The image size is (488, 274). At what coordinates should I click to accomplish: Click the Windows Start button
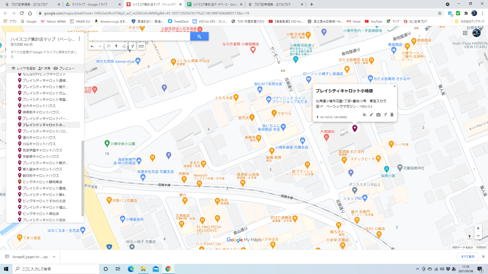(x=6, y=269)
